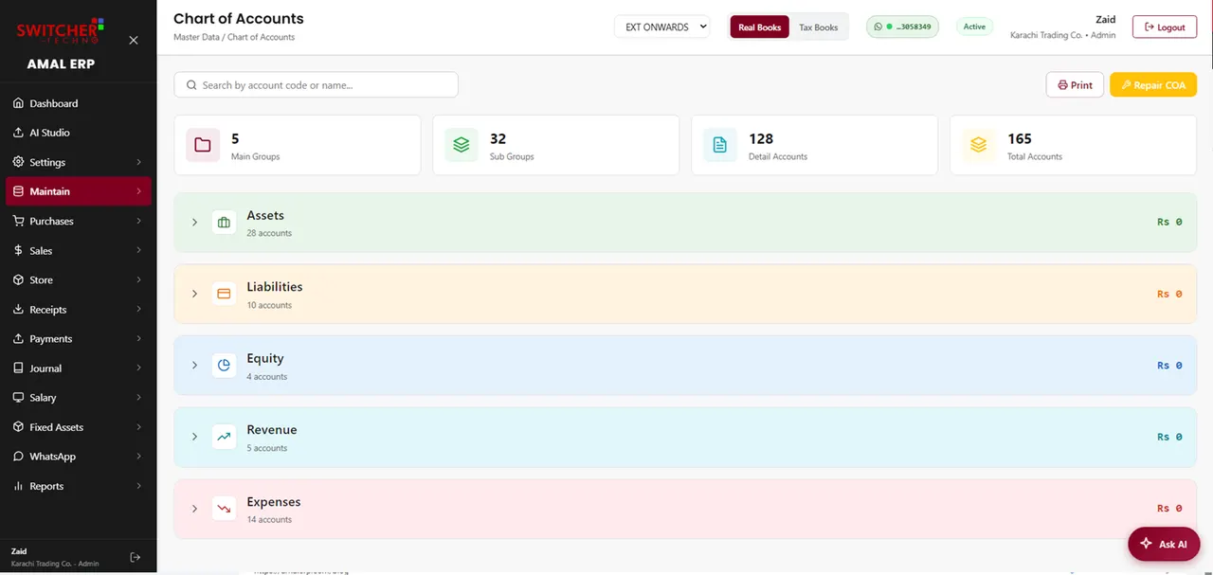
Task: Click the Dashboard grid icon in sidebar
Action: [x=19, y=103]
